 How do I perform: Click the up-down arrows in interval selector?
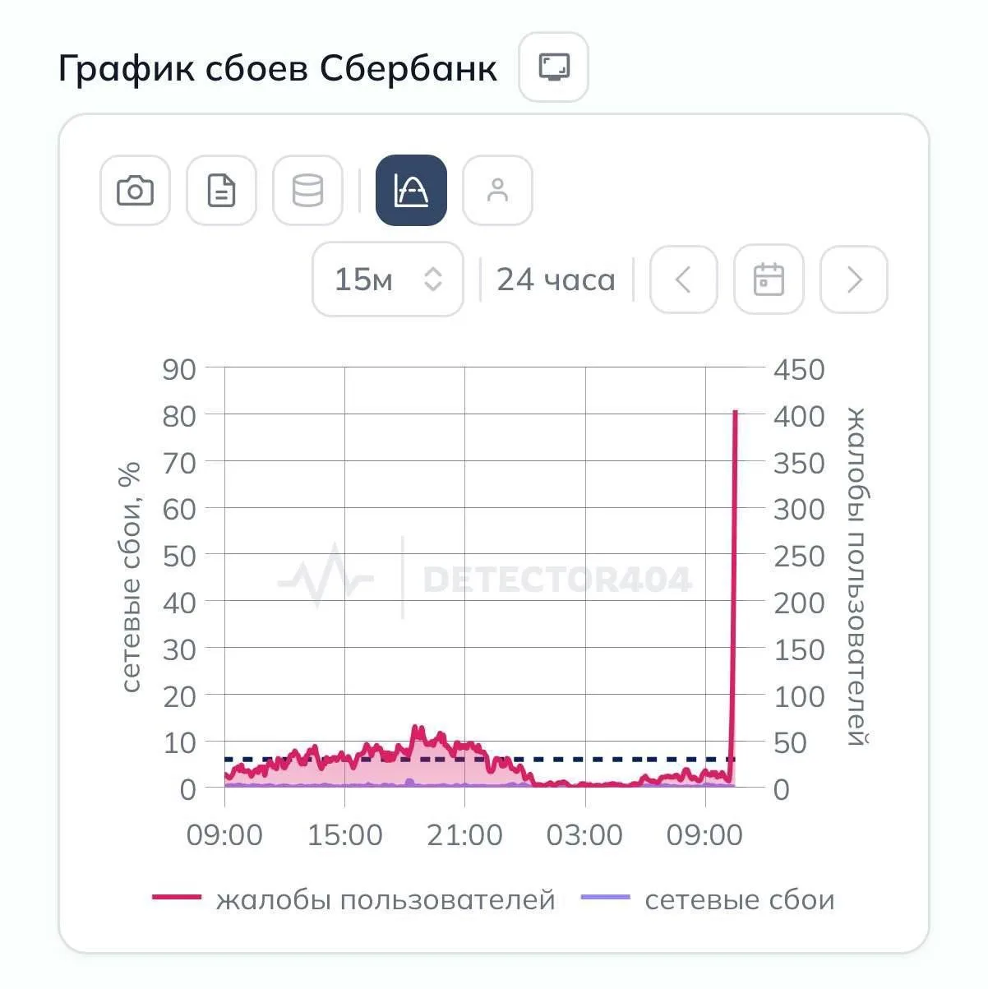pyautogui.click(x=433, y=280)
